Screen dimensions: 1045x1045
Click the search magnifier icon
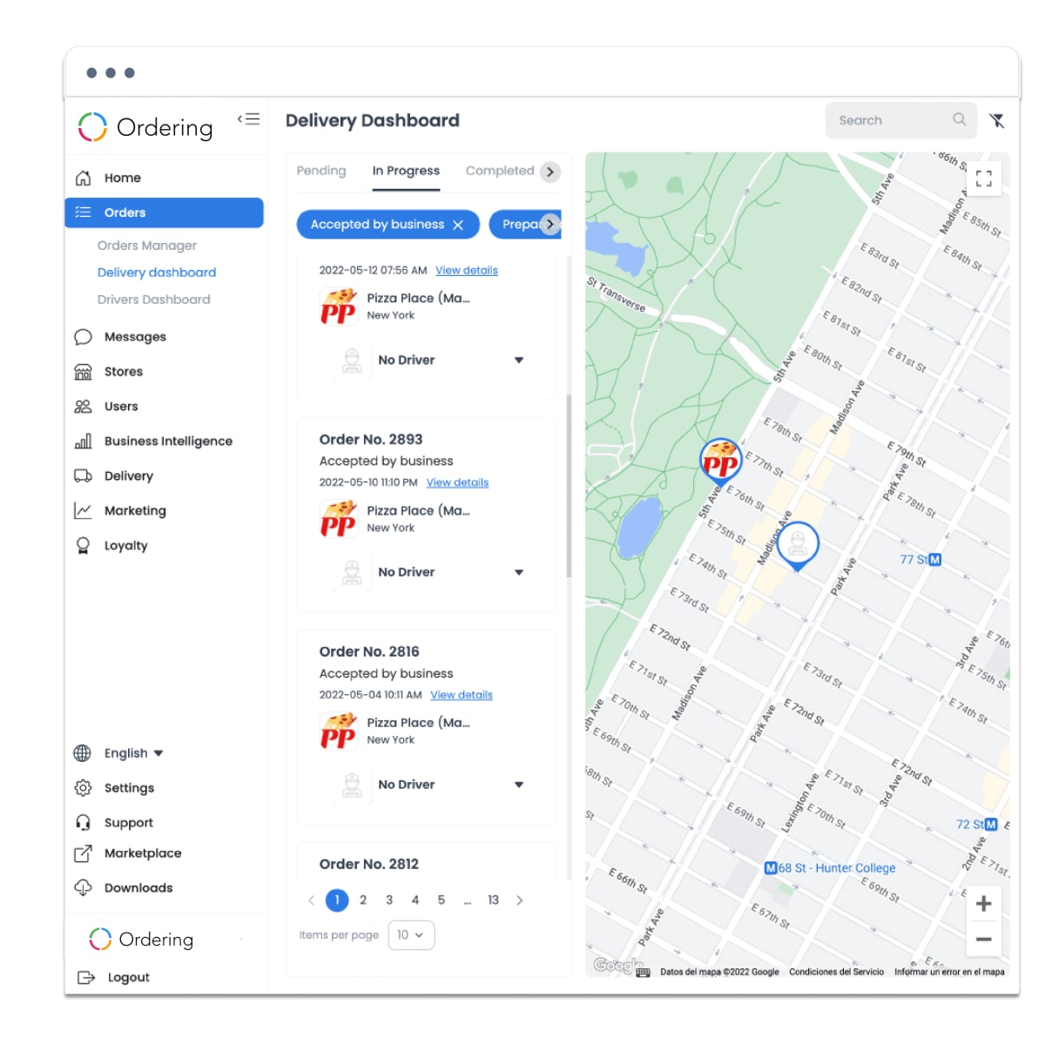[960, 119]
